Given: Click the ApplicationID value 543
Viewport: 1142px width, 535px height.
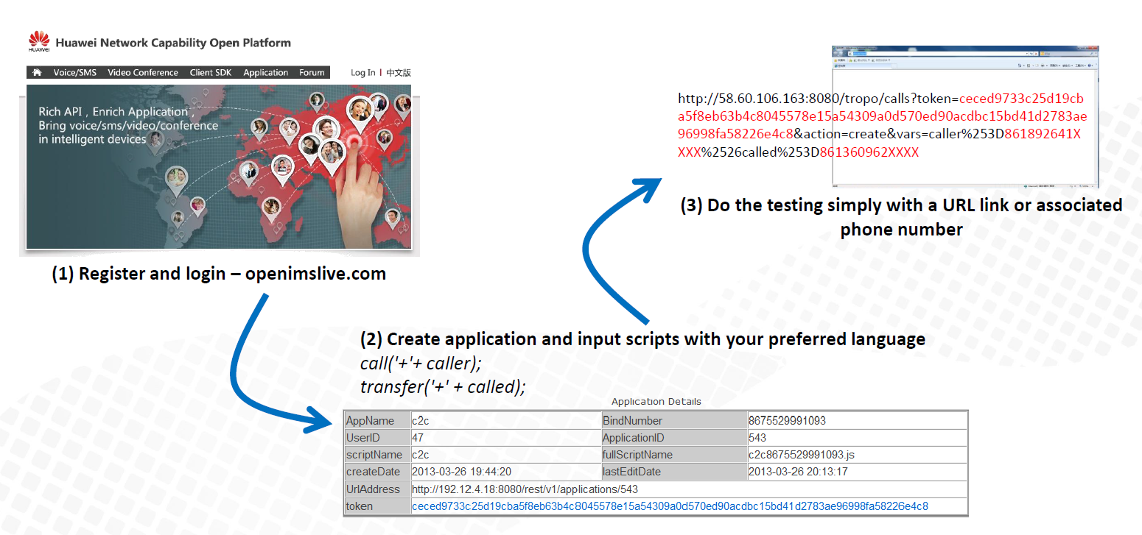Looking at the screenshot, I should pos(757,438).
